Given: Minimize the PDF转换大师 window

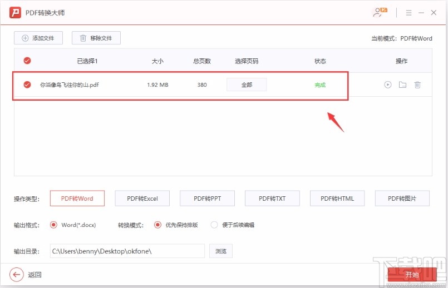Looking at the screenshot, I should point(421,13).
